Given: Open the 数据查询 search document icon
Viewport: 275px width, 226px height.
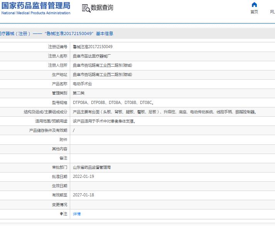Looking at the screenshot, I should 86,8.
